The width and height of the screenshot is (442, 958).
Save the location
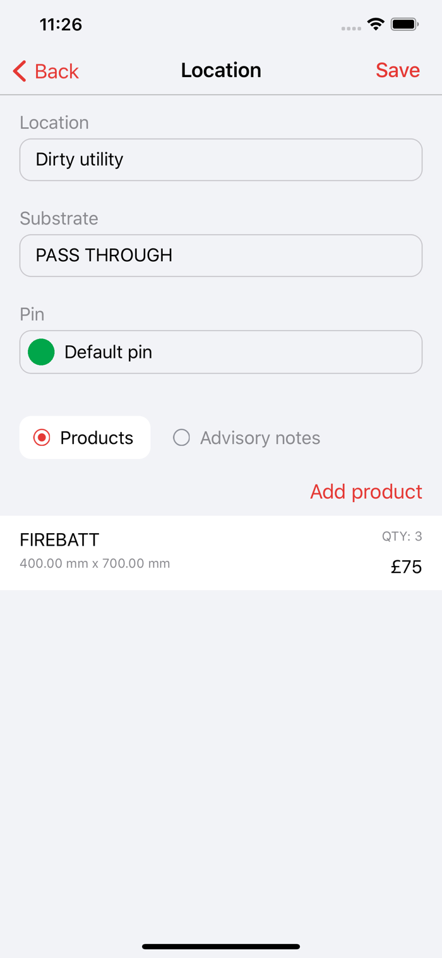click(398, 70)
